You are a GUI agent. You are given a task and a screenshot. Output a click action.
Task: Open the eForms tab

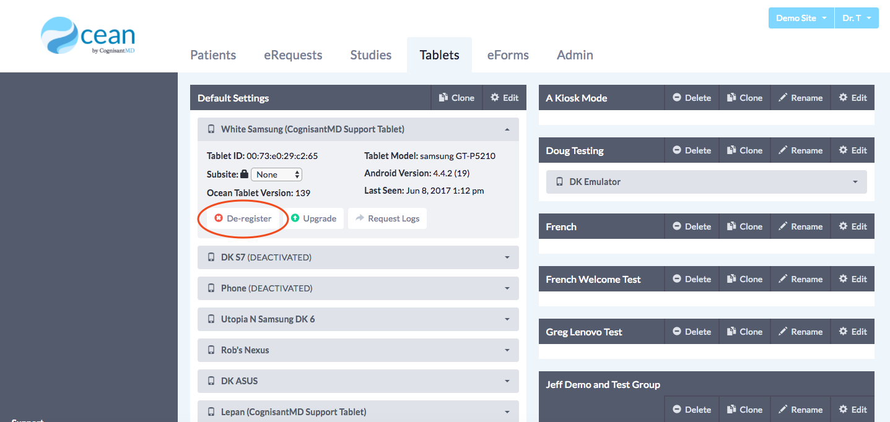(x=508, y=55)
